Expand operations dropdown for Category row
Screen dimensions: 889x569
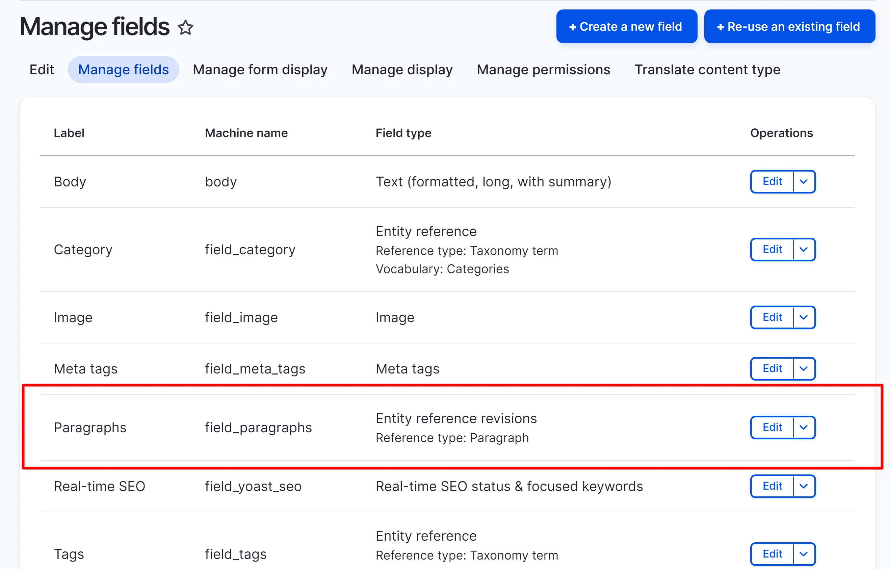click(x=804, y=250)
